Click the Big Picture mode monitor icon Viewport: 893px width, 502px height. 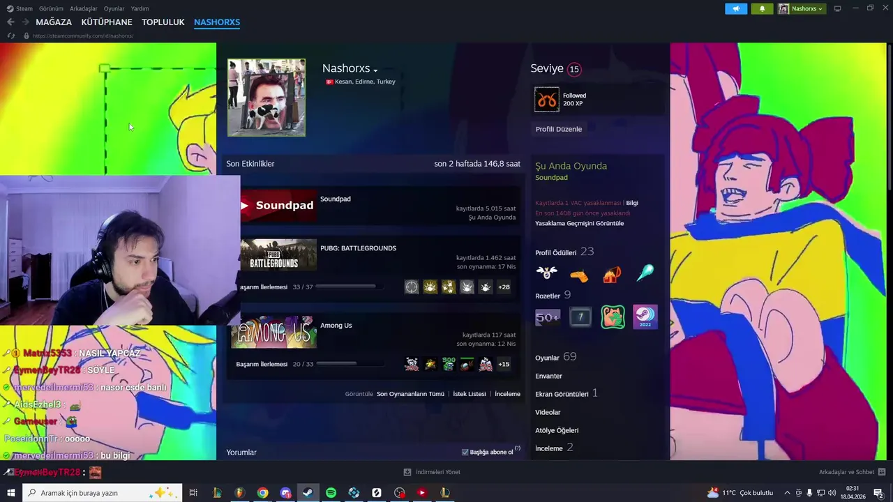[838, 8]
